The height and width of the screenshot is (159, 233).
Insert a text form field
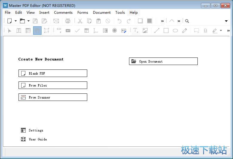(x=96, y=31)
